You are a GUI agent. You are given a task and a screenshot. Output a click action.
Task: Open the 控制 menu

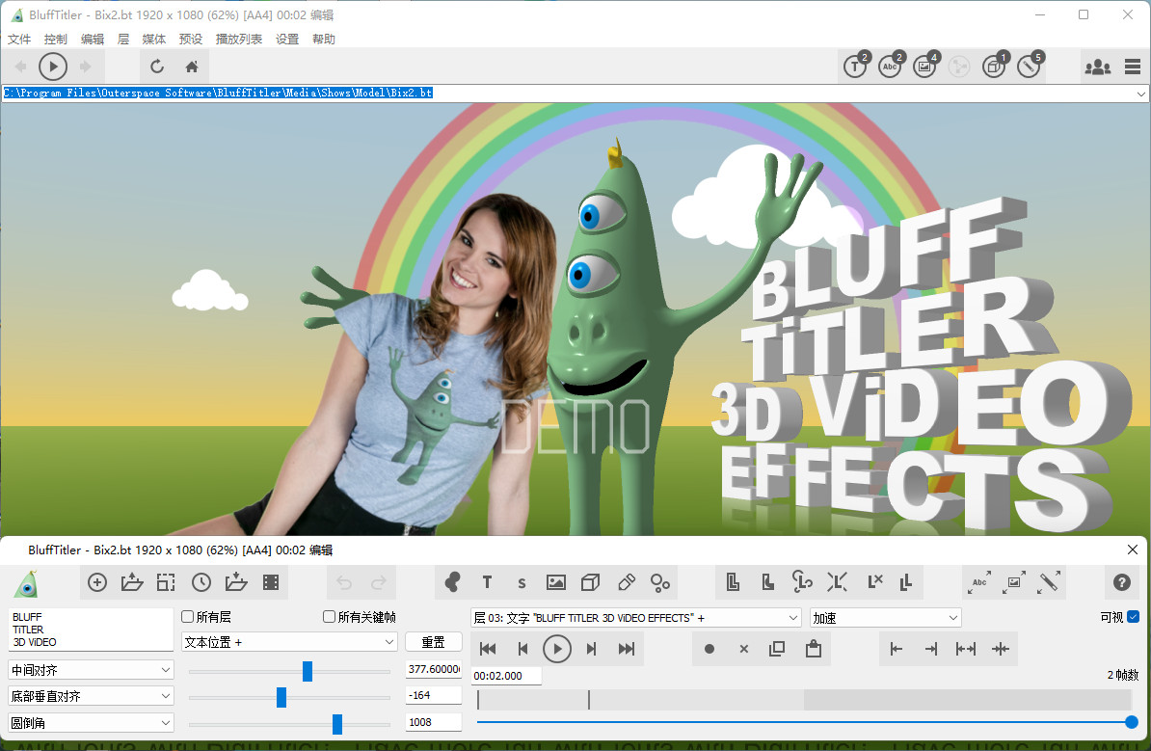[x=56, y=39]
